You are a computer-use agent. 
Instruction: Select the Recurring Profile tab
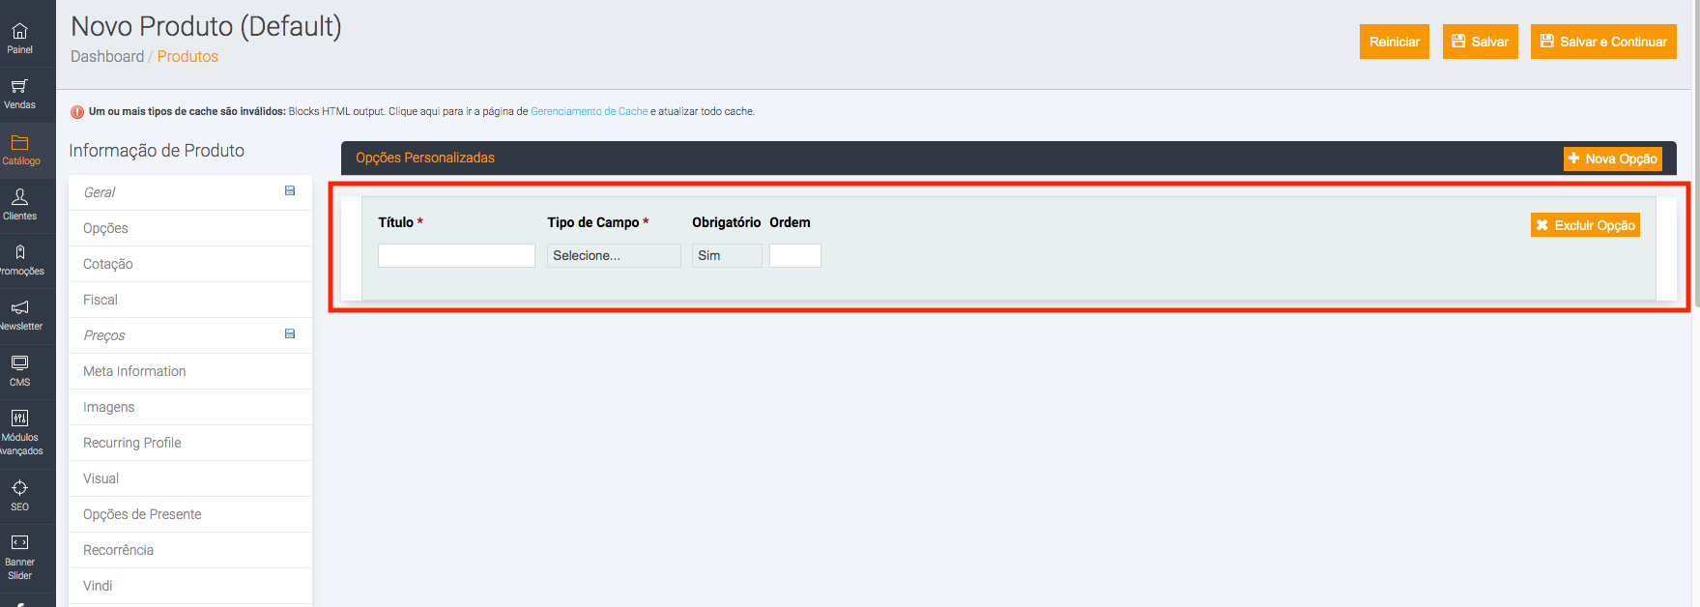click(x=190, y=443)
